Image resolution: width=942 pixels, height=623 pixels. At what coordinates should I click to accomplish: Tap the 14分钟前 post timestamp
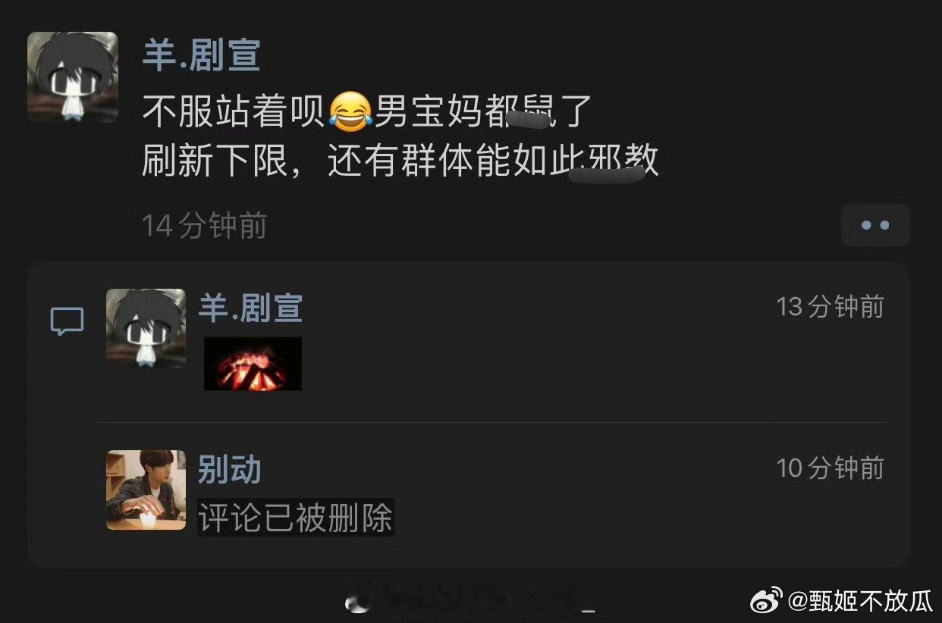click(x=205, y=226)
